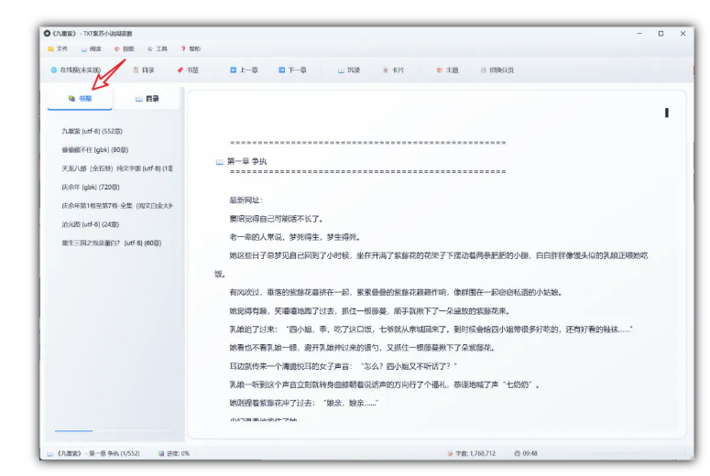The height and width of the screenshot is (476, 710).
Task: Switch to the 目录 sidebar tab
Action: [x=147, y=99]
